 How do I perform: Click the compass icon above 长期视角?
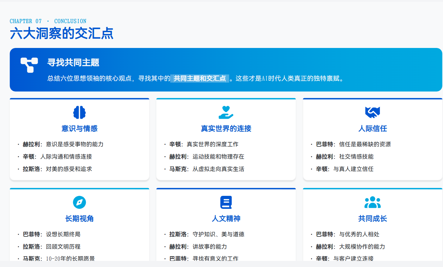(79, 202)
